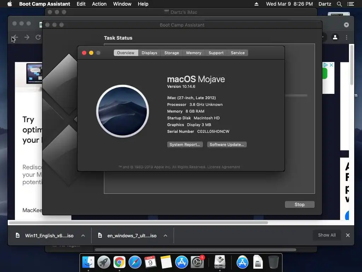
Task: Open the Action menu
Action: (99, 4)
